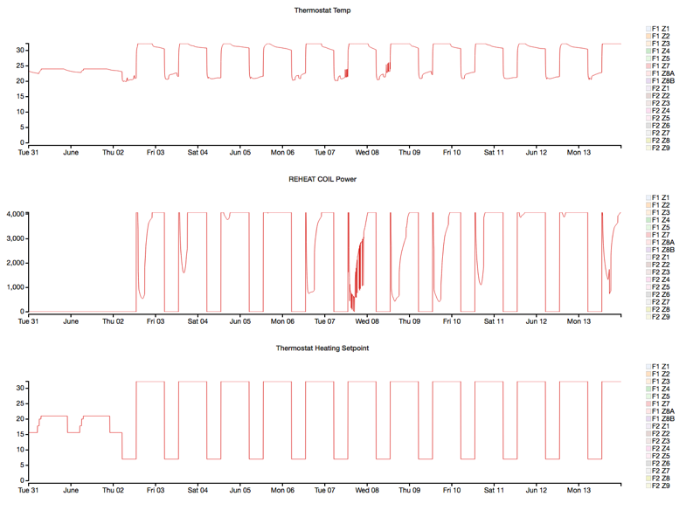Click Mon 13 tick on Heating Setpoint axis
686x510 pixels.
pos(579,491)
